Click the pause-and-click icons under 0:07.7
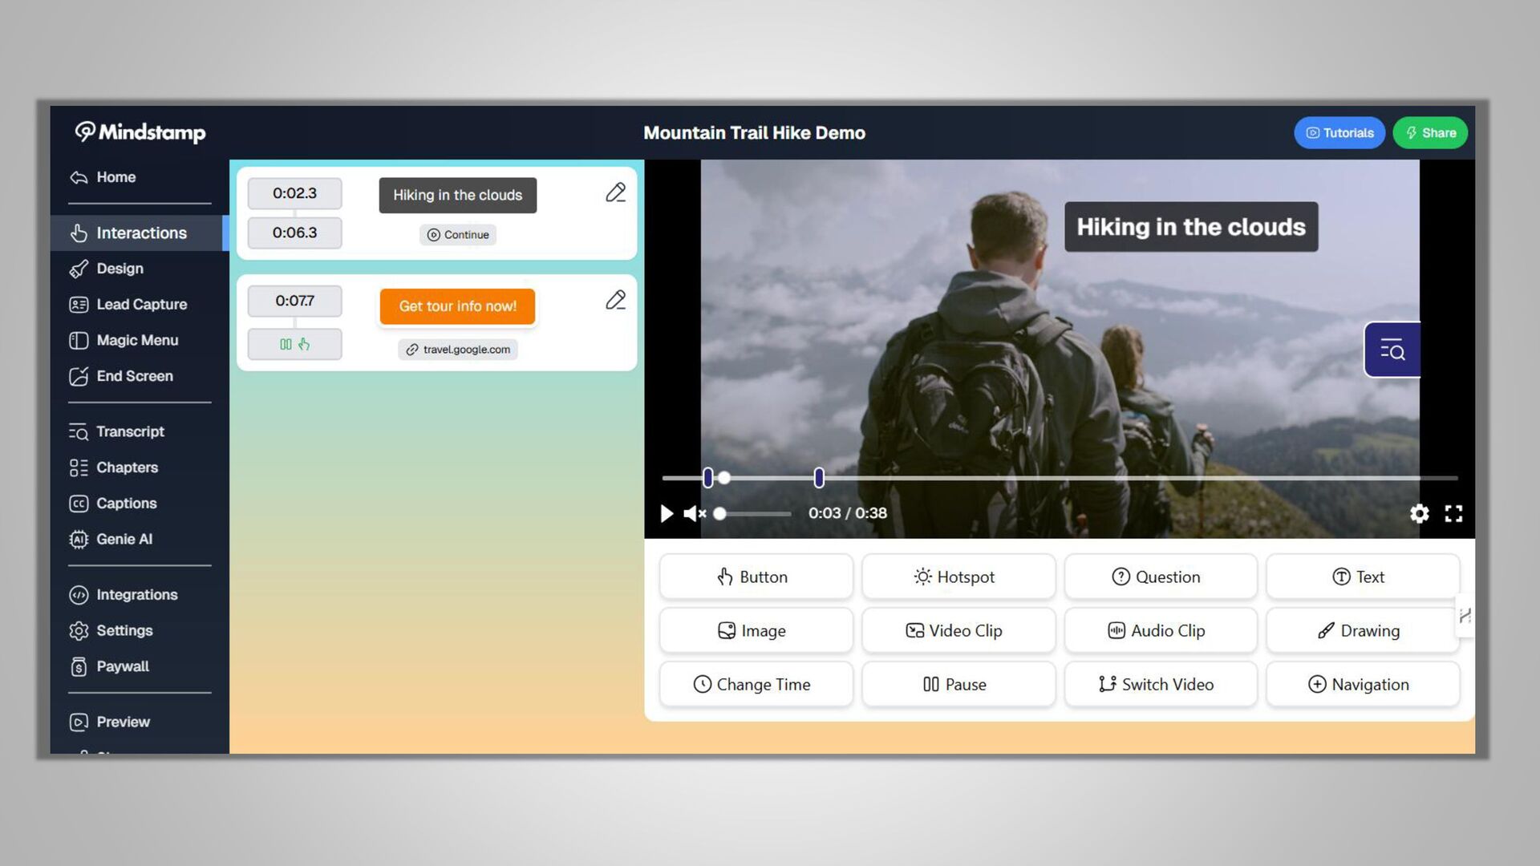This screenshot has height=866, width=1540. (294, 345)
